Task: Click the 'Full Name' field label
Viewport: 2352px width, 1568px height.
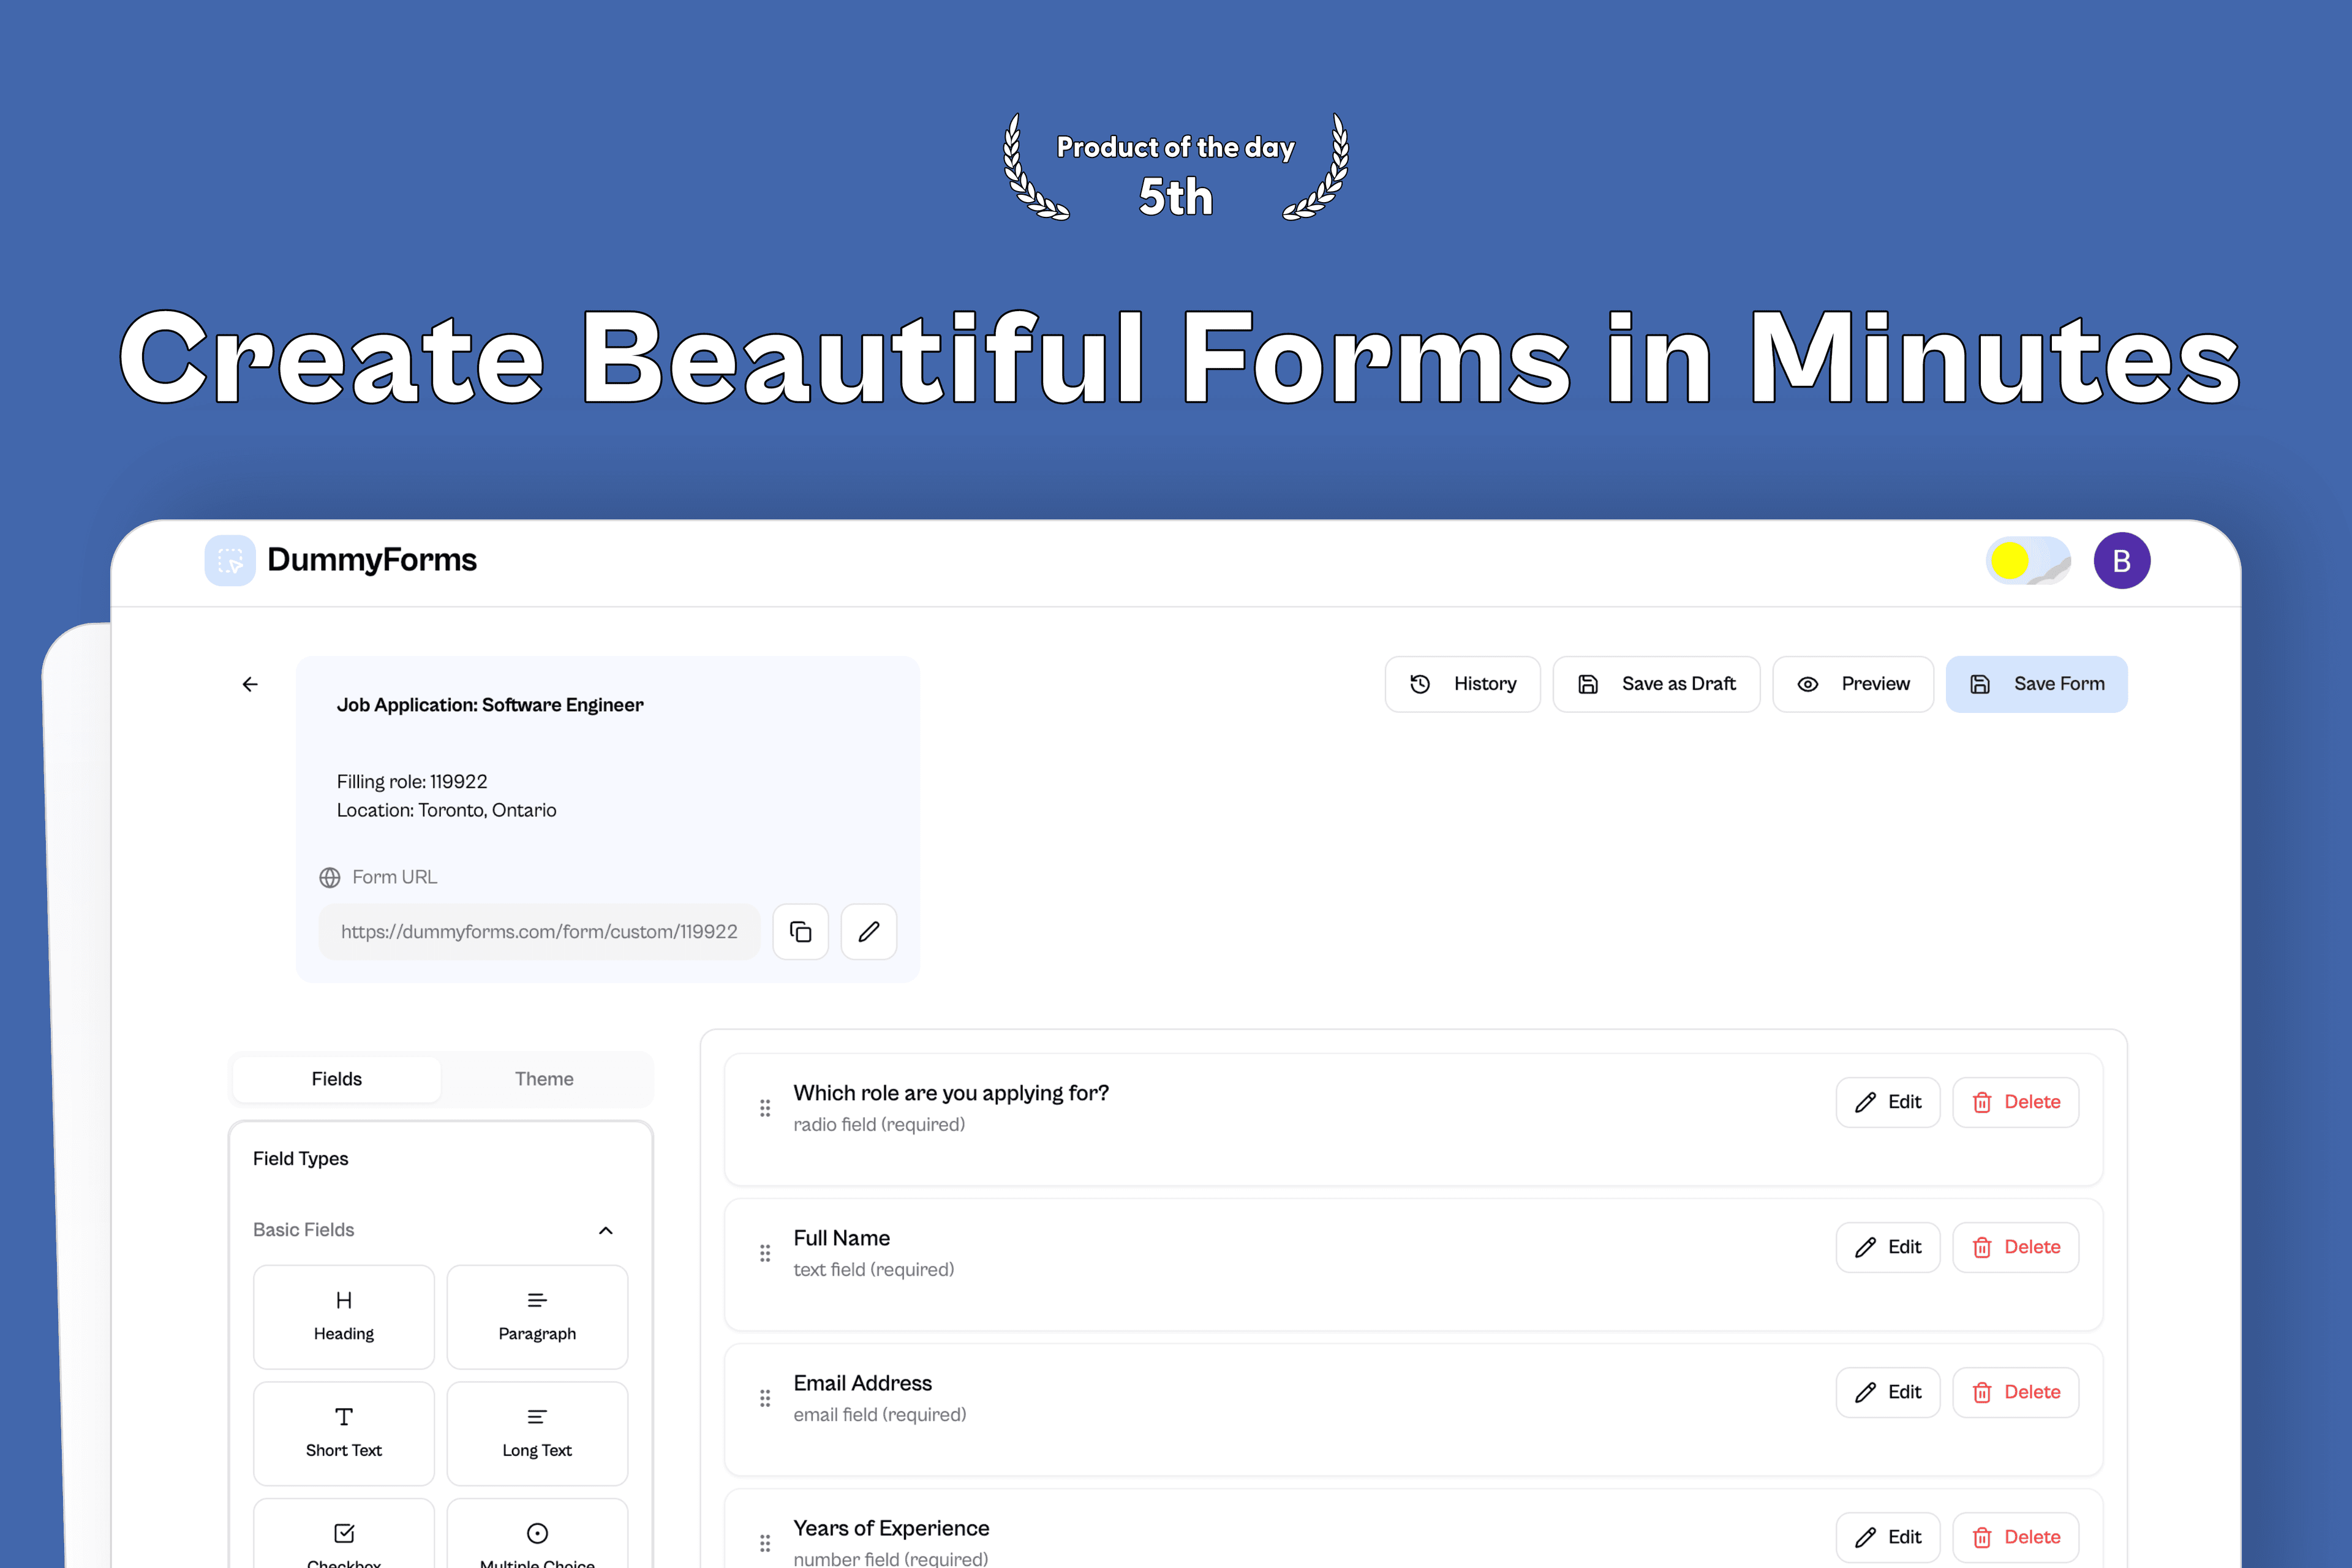Action: 842,1238
